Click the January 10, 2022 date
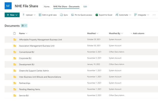Viewport: 158px width, 102px height. point(94,64)
